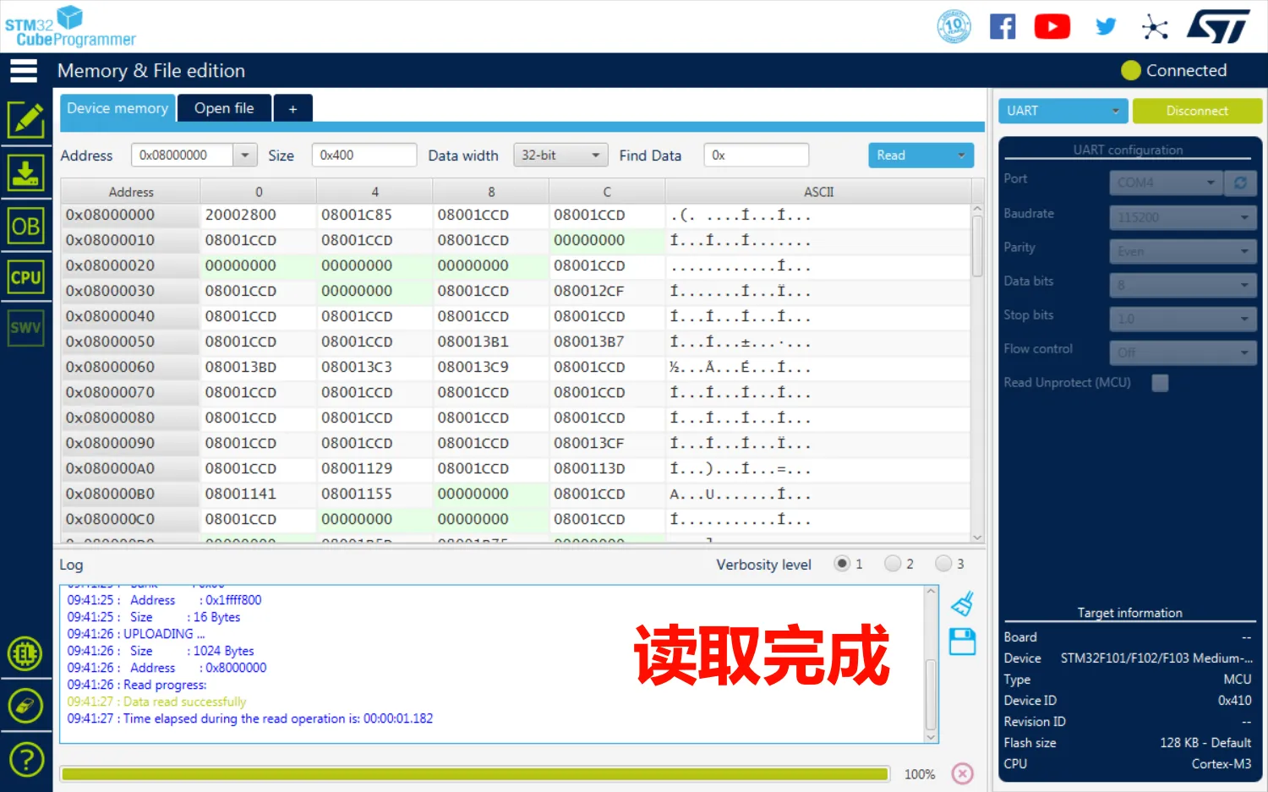Open the SWV viewer icon
The width and height of the screenshot is (1268, 792).
click(26, 328)
